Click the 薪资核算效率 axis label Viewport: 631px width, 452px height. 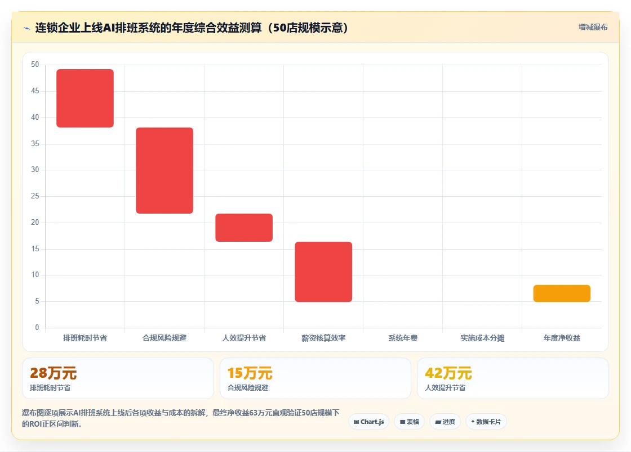click(323, 338)
